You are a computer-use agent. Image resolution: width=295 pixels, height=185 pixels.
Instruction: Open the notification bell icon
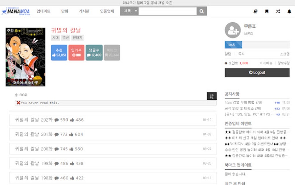click(x=289, y=11)
